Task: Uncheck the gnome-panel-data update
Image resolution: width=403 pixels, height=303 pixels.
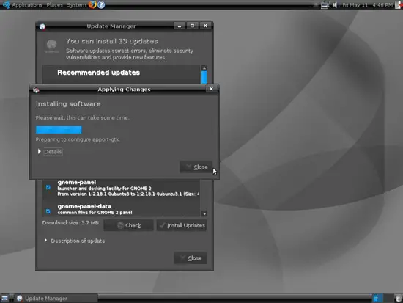Action: click(48, 211)
